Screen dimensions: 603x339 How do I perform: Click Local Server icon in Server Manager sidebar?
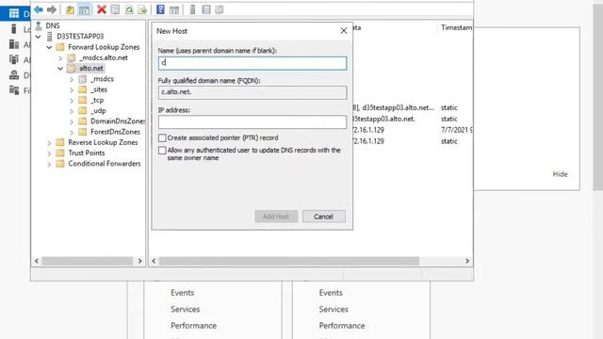(x=14, y=29)
